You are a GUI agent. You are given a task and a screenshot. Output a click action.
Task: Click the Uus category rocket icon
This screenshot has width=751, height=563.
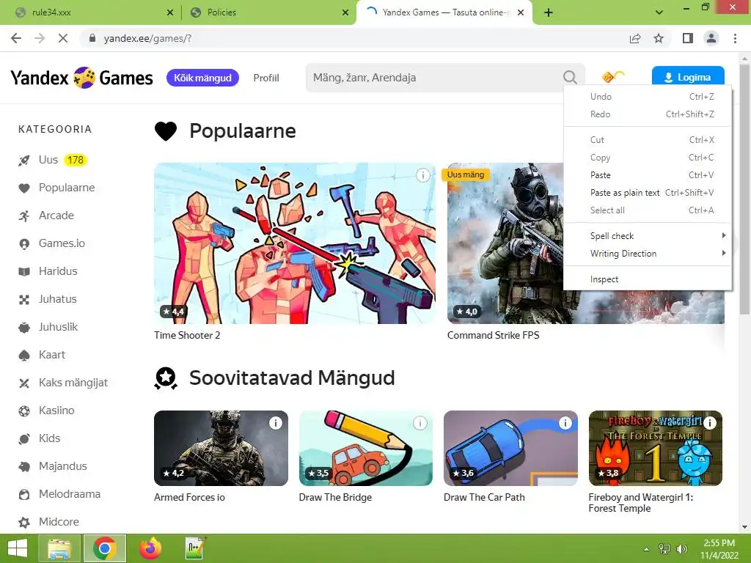click(x=24, y=161)
